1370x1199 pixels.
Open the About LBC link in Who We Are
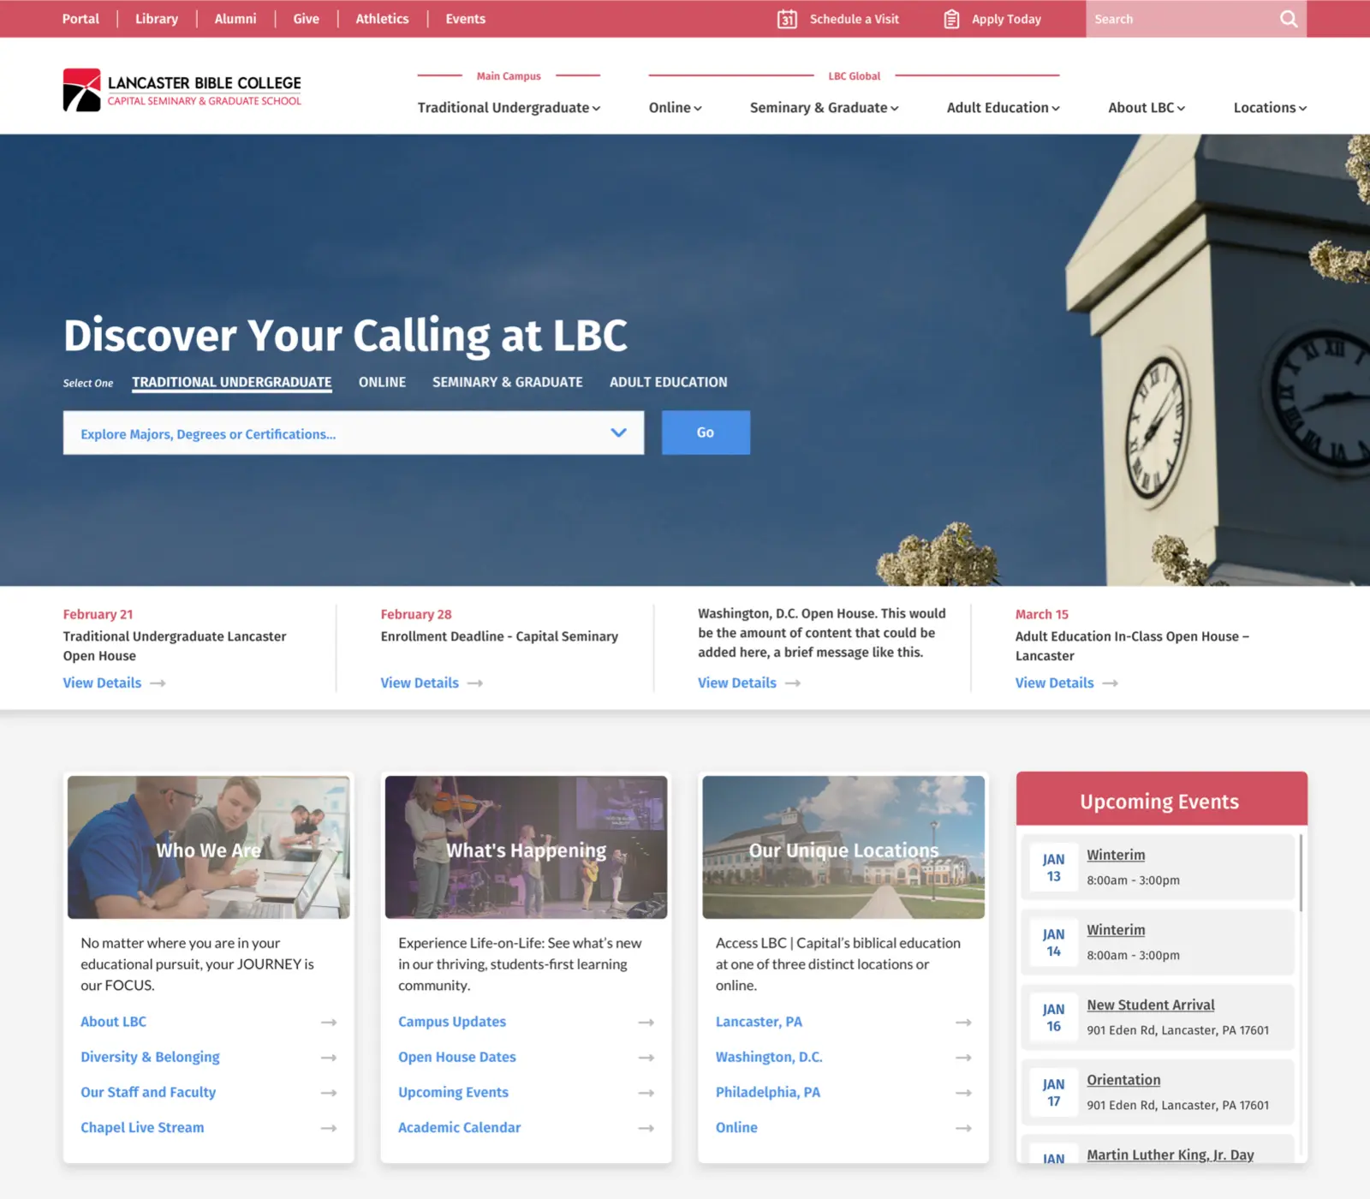[113, 1022]
